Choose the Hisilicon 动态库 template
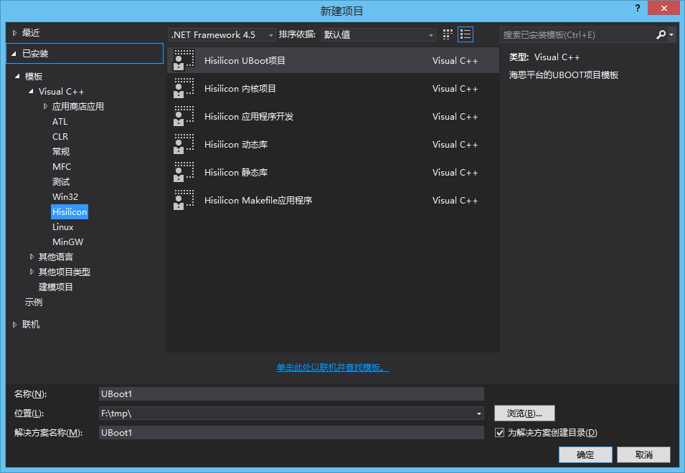Screen dimensions: 685x473 coord(333,144)
